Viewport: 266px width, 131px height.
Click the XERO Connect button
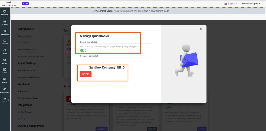click(x=202, y=129)
